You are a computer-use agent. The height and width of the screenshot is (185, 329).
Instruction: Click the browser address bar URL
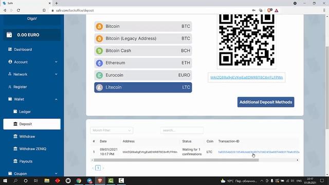pyautogui.click(x=75, y=10)
